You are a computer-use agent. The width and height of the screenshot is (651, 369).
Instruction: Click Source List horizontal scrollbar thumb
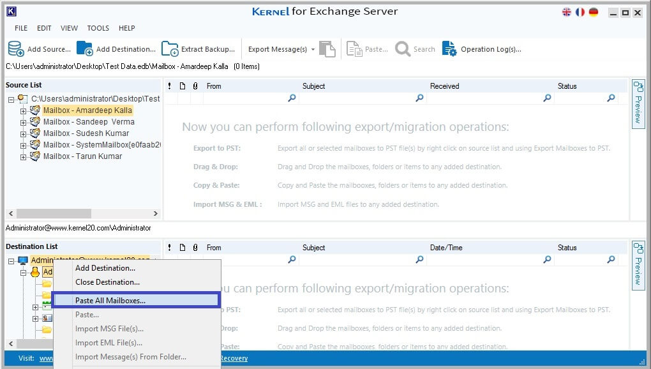(x=54, y=213)
